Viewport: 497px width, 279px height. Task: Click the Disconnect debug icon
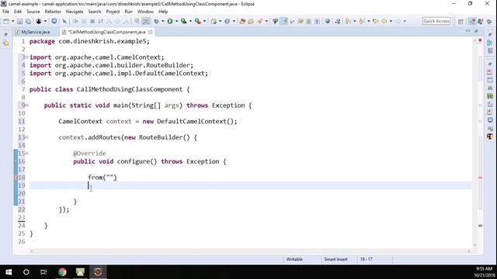click(100, 21)
